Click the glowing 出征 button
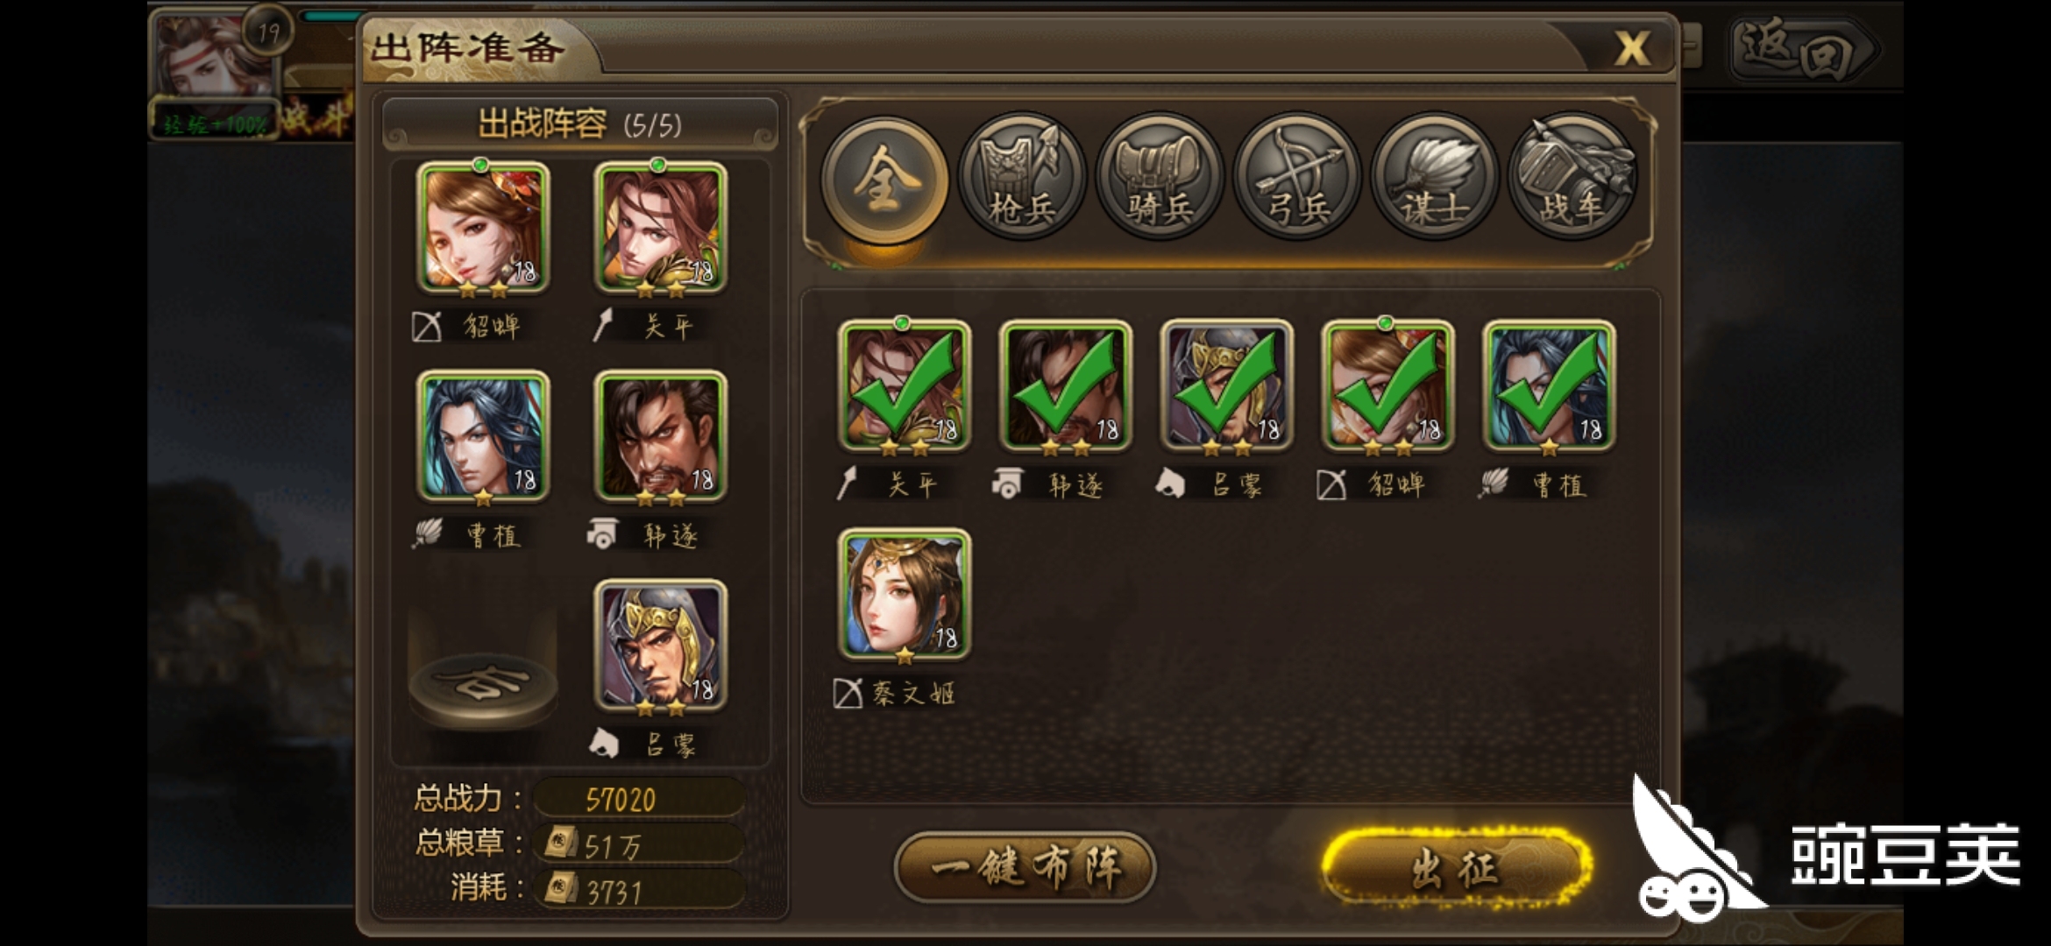 1456,868
